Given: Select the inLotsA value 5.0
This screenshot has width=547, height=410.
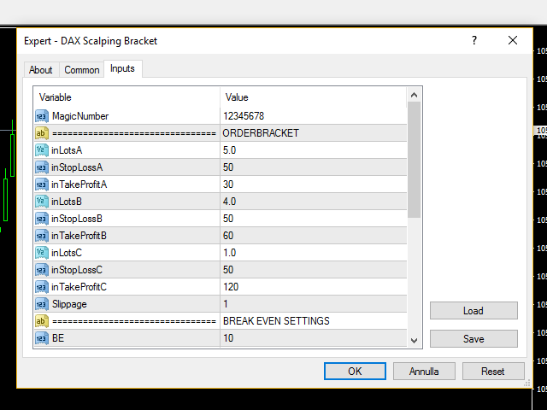Looking at the screenshot, I should point(230,150).
